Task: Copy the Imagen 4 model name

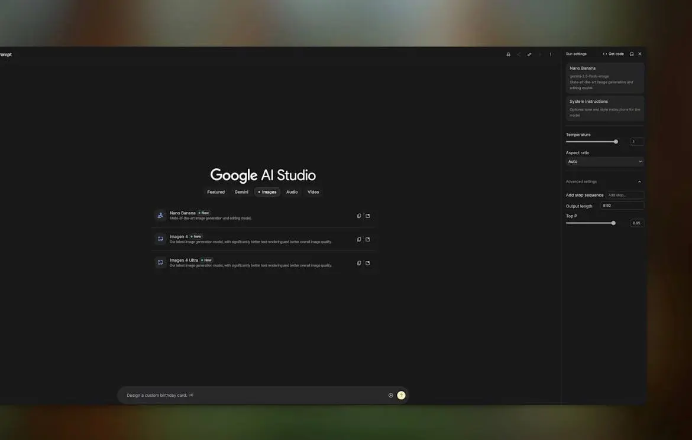Action: tap(359, 239)
